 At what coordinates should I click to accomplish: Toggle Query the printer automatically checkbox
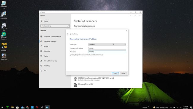(71, 55)
